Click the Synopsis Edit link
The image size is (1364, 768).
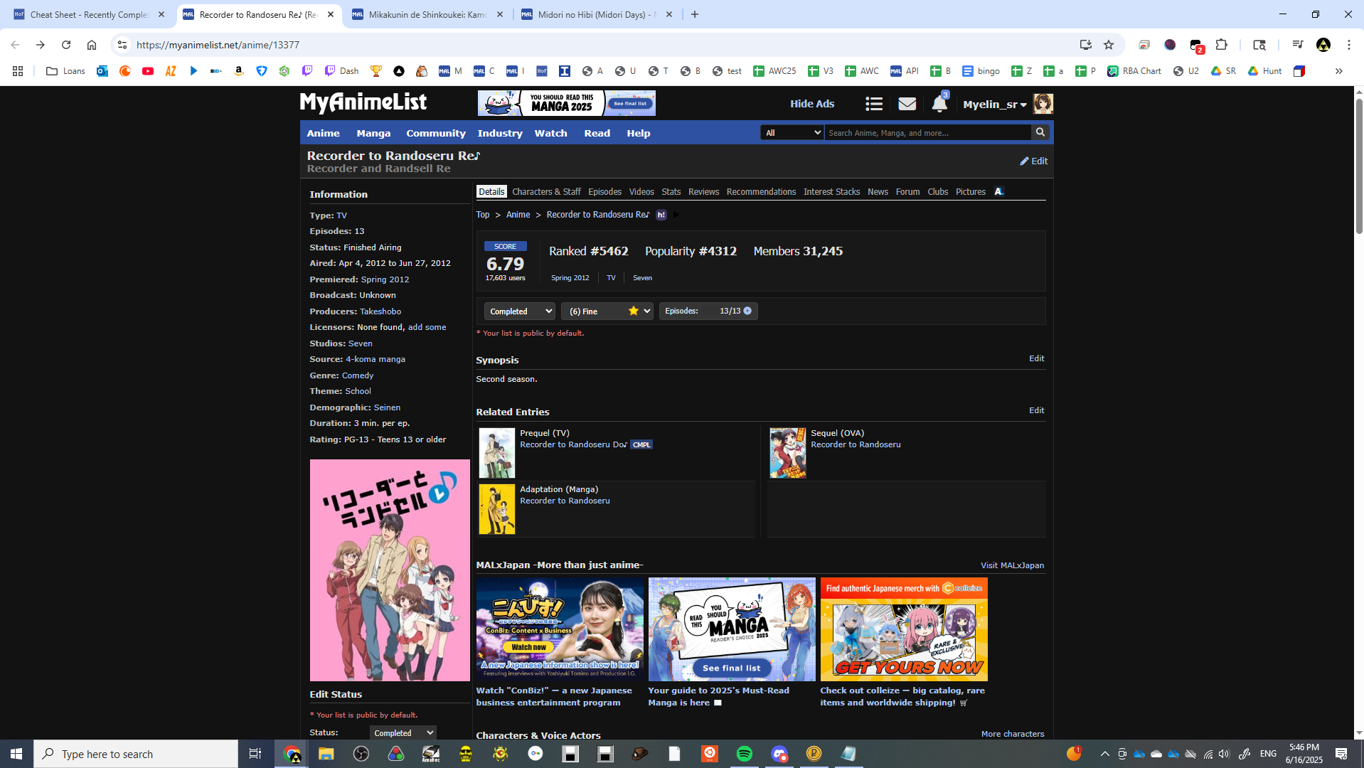tap(1037, 358)
